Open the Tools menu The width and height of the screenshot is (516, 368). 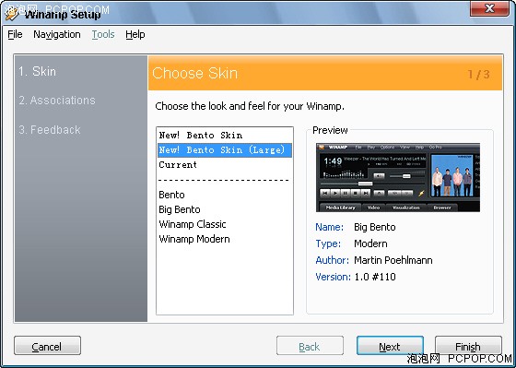click(103, 34)
